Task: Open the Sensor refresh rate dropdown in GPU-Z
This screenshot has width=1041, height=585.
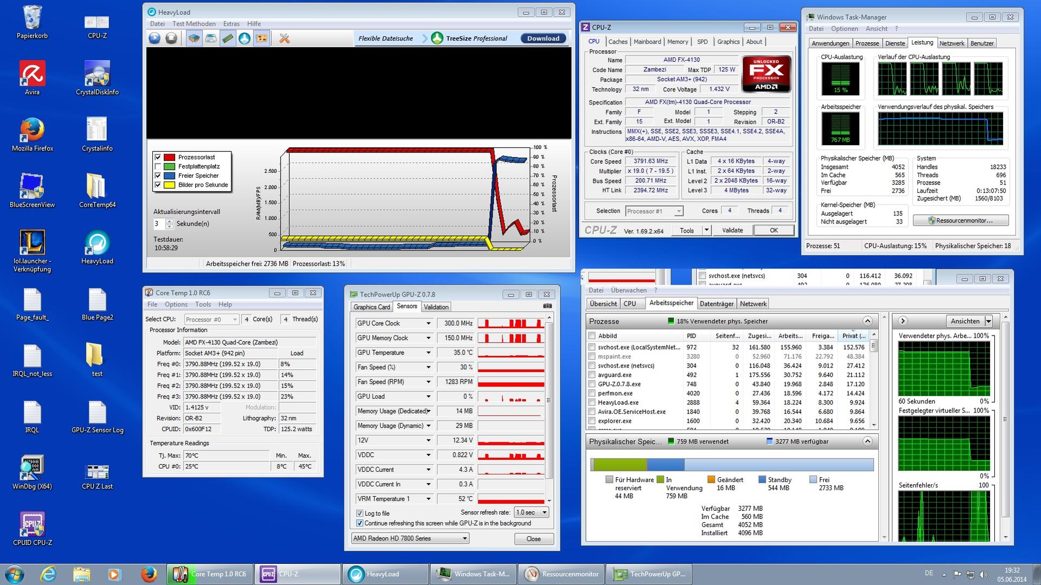Action: click(x=531, y=512)
